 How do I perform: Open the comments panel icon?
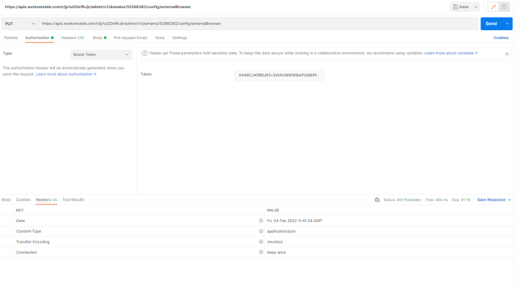tap(504, 7)
